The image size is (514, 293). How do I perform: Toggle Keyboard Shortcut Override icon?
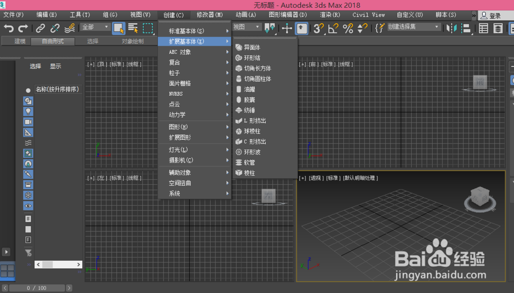click(302, 28)
